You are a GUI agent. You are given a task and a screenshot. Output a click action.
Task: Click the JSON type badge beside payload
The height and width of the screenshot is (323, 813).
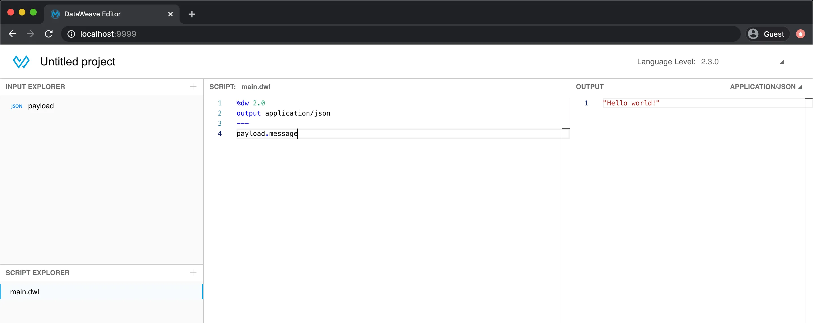[x=17, y=106]
